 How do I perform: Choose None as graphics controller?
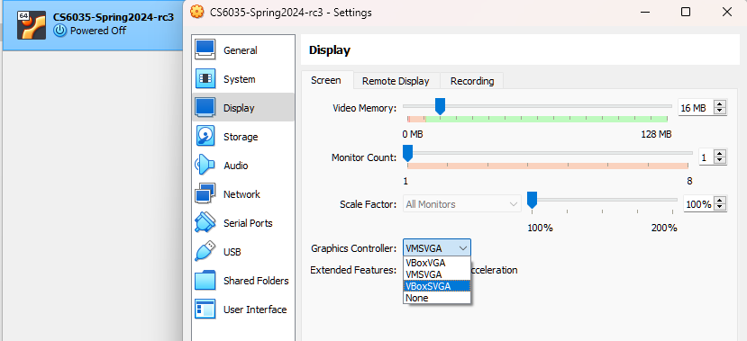pos(437,298)
